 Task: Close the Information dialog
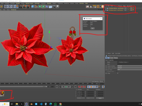(x=101, y=19)
